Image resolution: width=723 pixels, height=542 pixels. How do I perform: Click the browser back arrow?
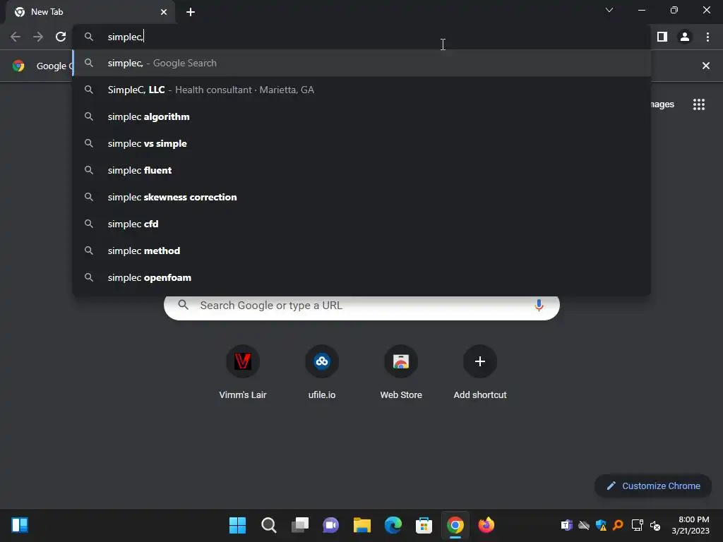(x=16, y=37)
